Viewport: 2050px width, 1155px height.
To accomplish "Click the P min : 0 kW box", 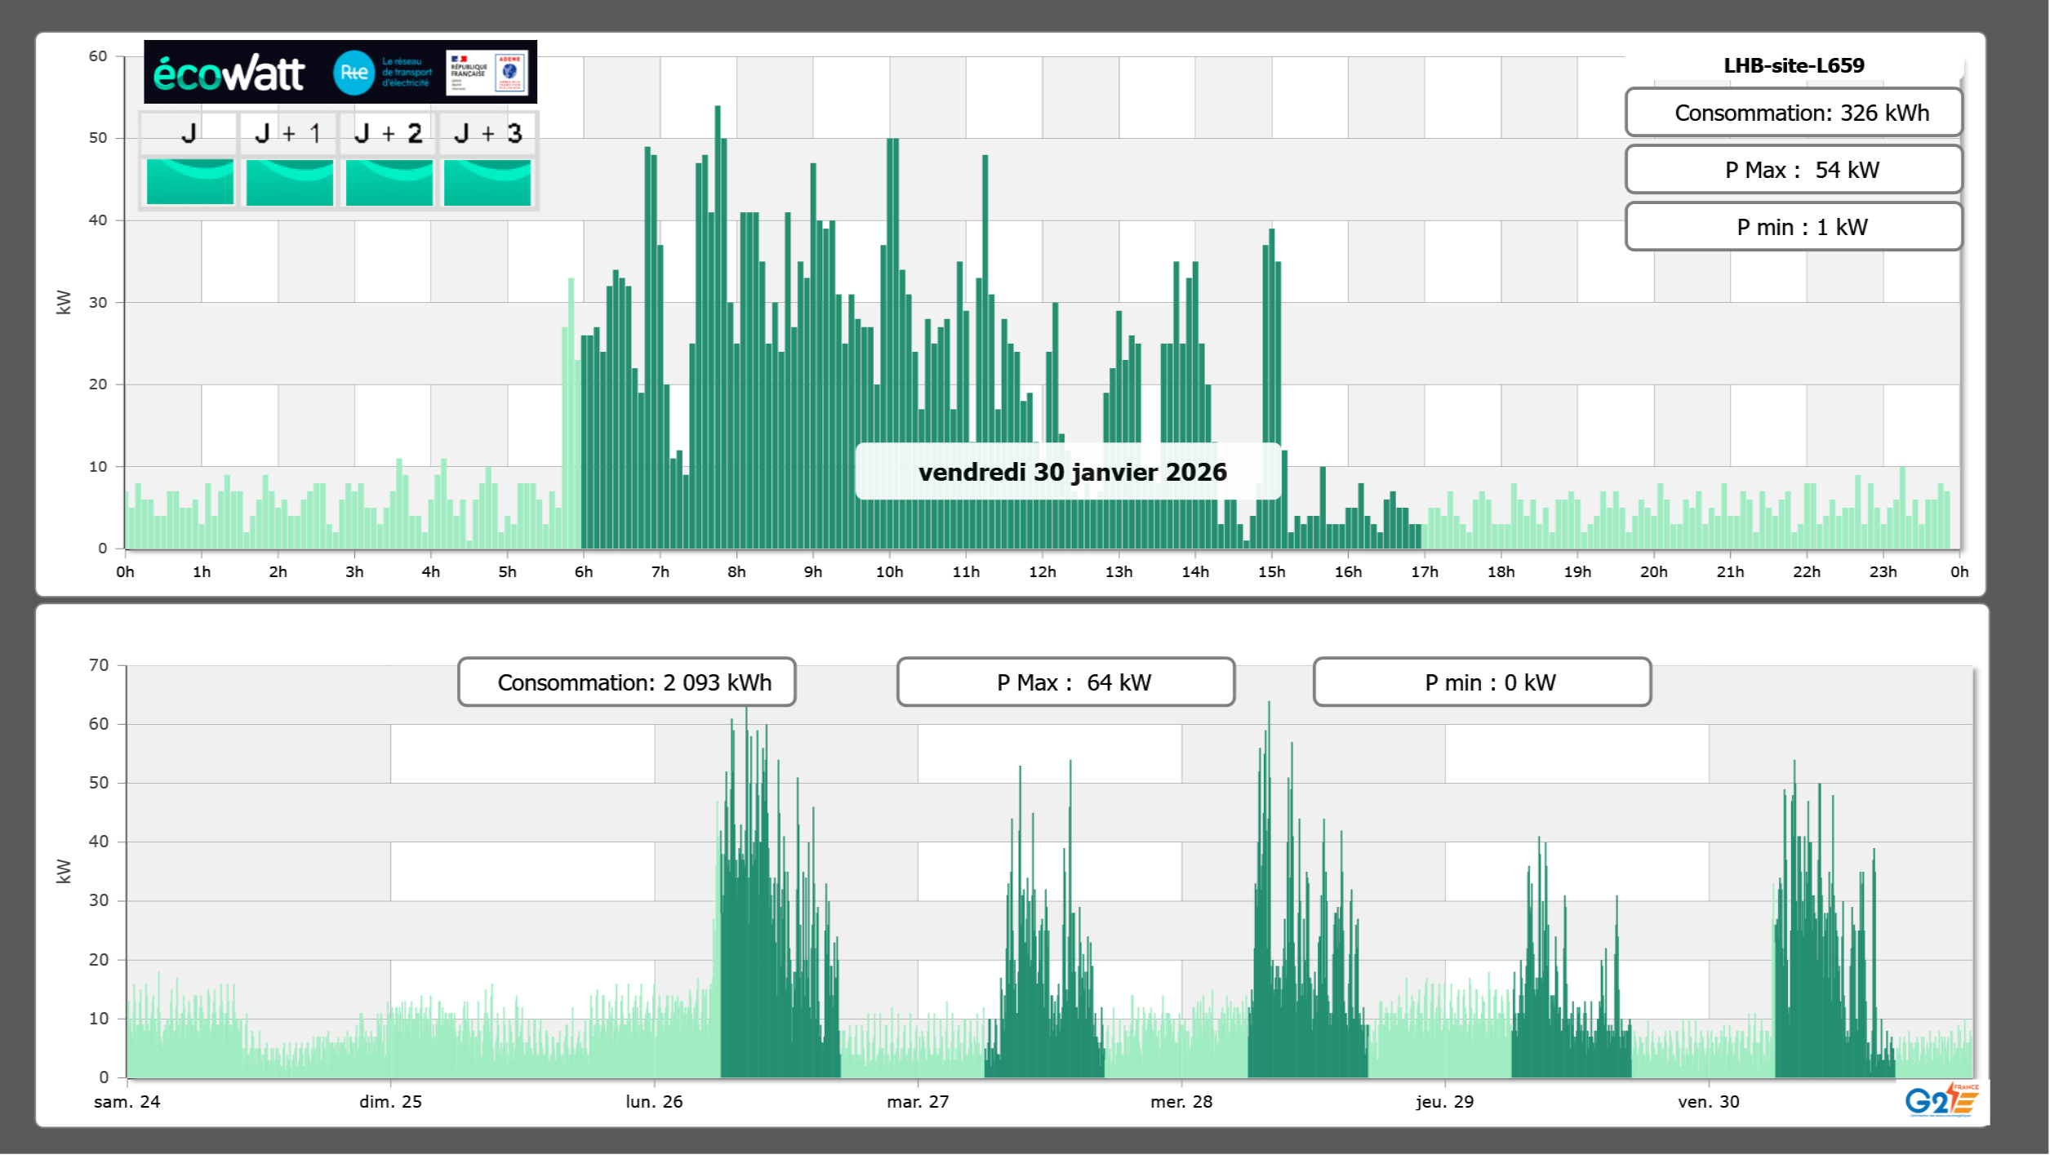I will click(1481, 682).
